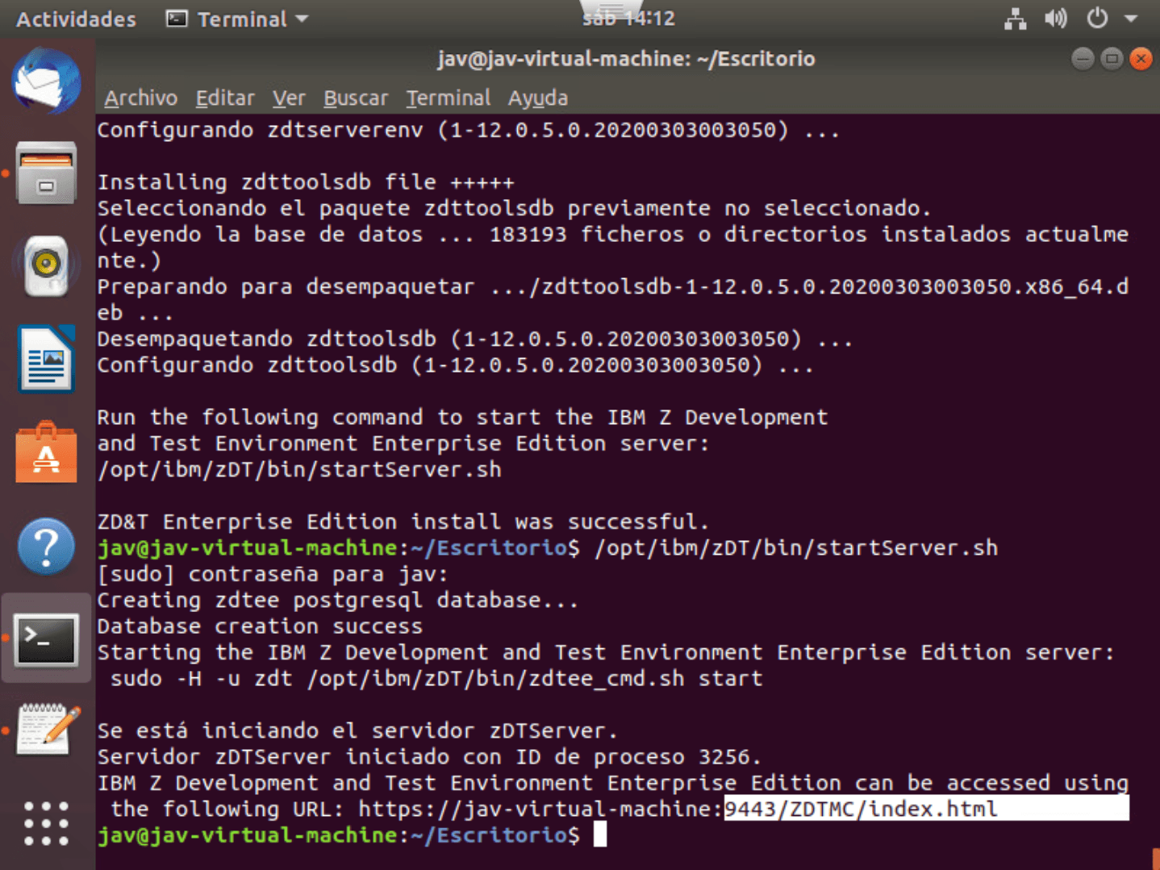Open the Files manager dock icon

tap(46, 173)
